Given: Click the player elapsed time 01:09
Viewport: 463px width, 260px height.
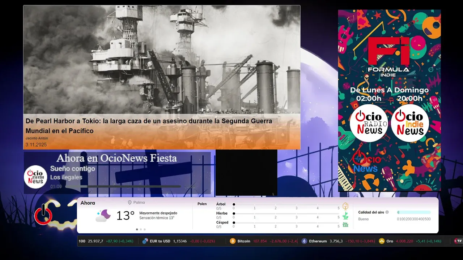Looking at the screenshot, I should [56, 187].
